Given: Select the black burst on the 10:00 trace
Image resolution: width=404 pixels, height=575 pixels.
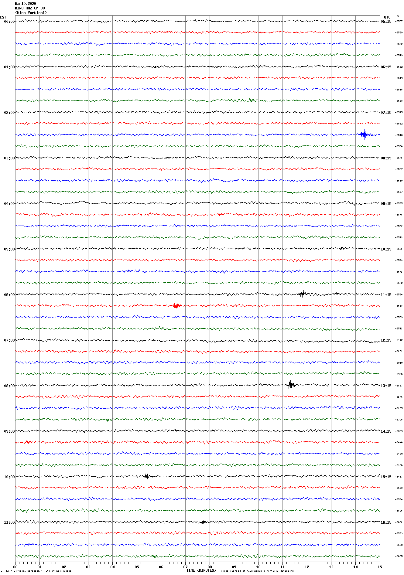Looking at the screenshot, I should (147, 476).
